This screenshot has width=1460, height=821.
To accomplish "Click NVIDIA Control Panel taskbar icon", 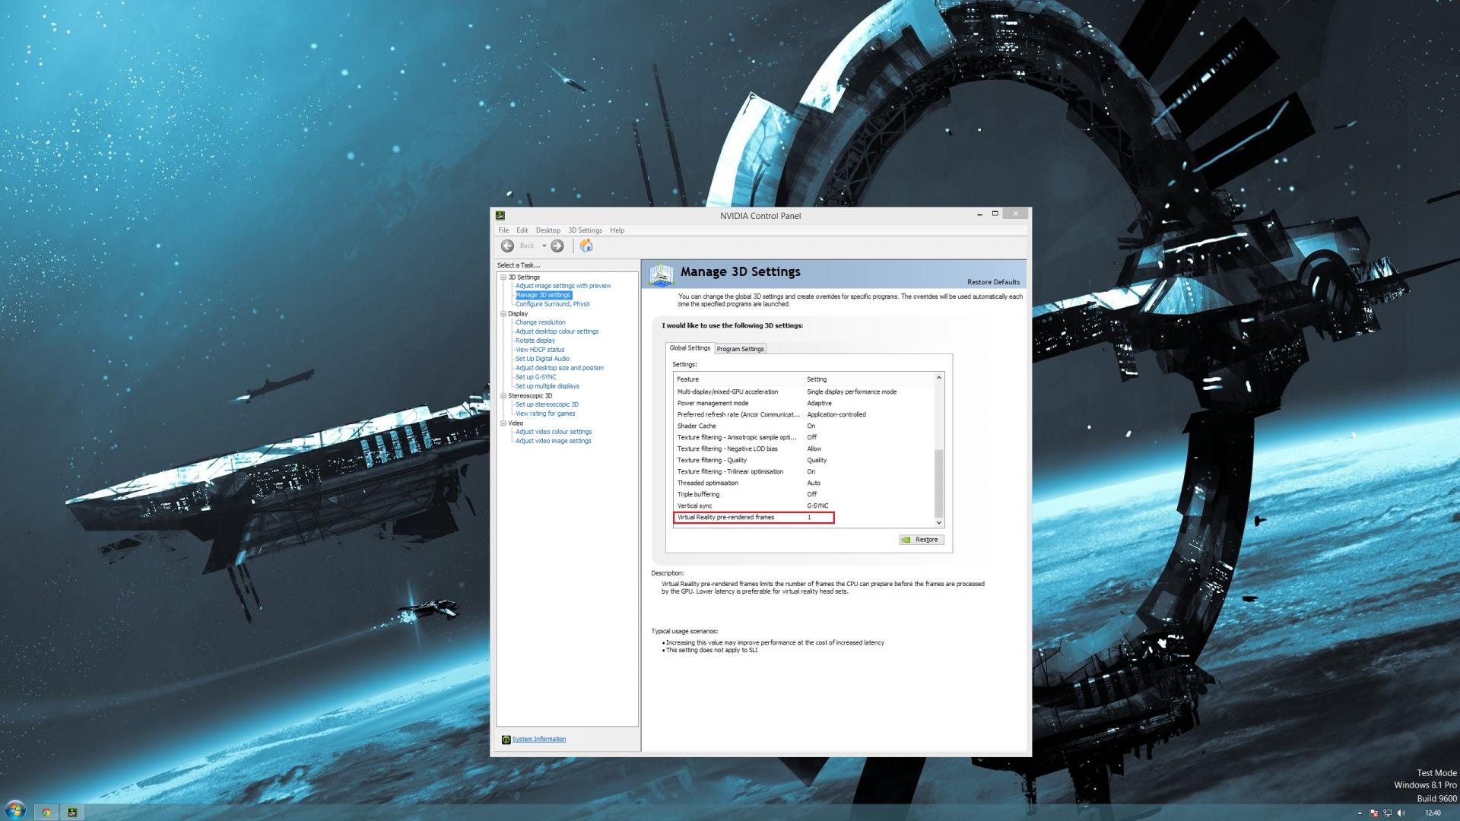I will pyautogui.click(x=72, y=812).
